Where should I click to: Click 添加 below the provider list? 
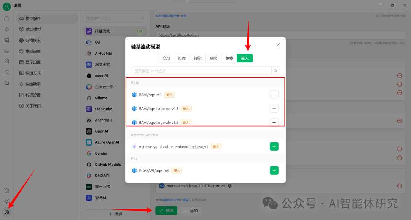coord(115,214)
